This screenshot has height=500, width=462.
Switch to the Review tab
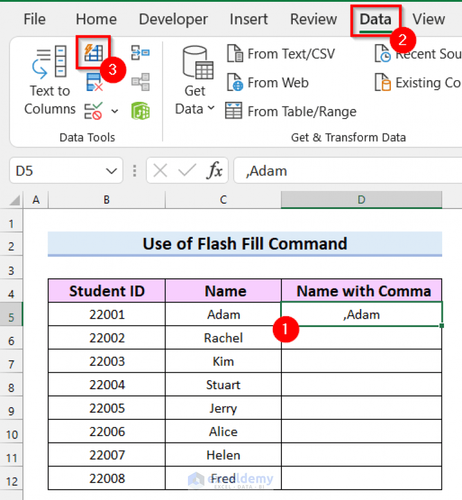pos(313,19)
